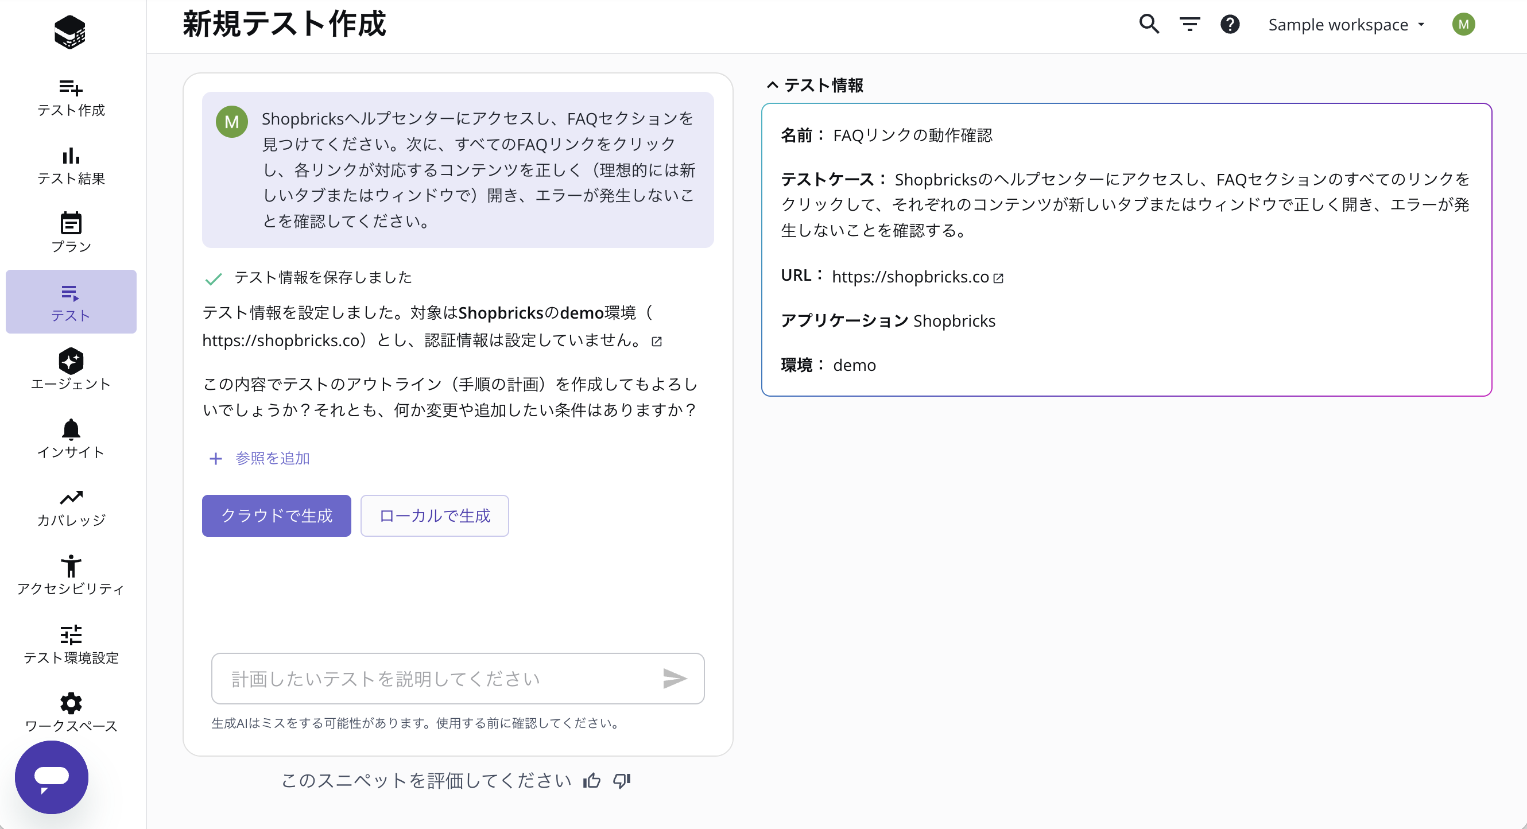Open アクセシビリティ in the sidebar

pos(71,576)
